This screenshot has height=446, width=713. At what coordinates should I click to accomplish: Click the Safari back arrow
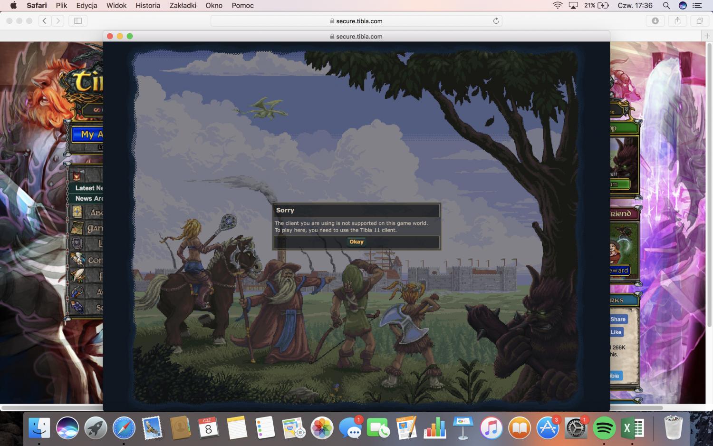pyautogui.click(x=45, y=21)
